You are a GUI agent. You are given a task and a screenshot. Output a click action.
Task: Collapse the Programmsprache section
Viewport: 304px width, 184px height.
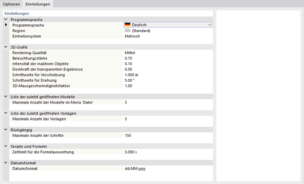tap(6, 19)
